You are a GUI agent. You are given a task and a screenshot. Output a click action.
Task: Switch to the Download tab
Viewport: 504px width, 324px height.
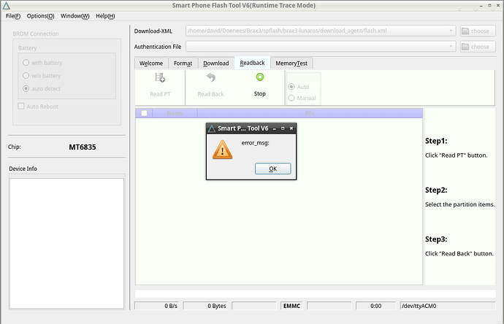point(216,63)
